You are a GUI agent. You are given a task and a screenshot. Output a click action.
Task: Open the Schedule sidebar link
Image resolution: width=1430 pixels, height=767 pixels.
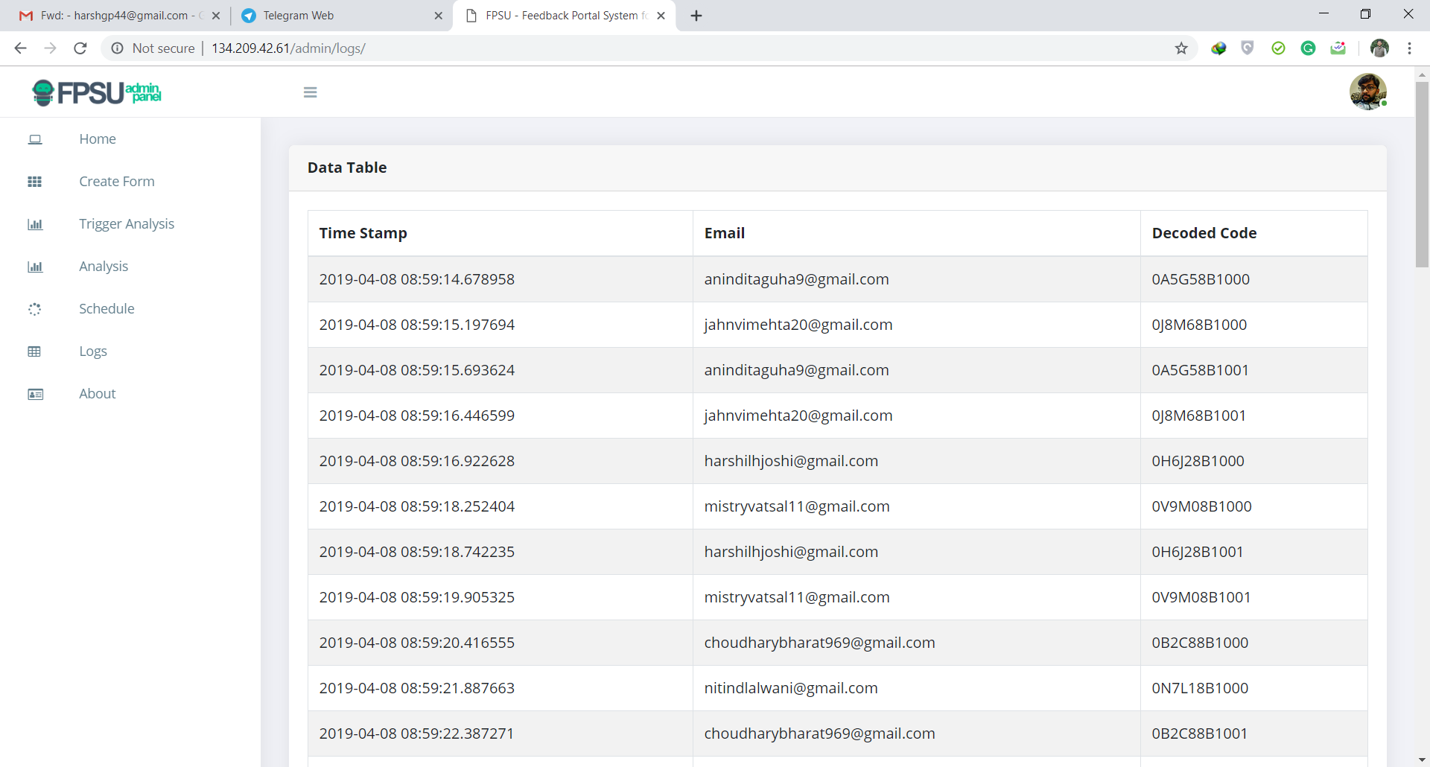tap(107, 309)
